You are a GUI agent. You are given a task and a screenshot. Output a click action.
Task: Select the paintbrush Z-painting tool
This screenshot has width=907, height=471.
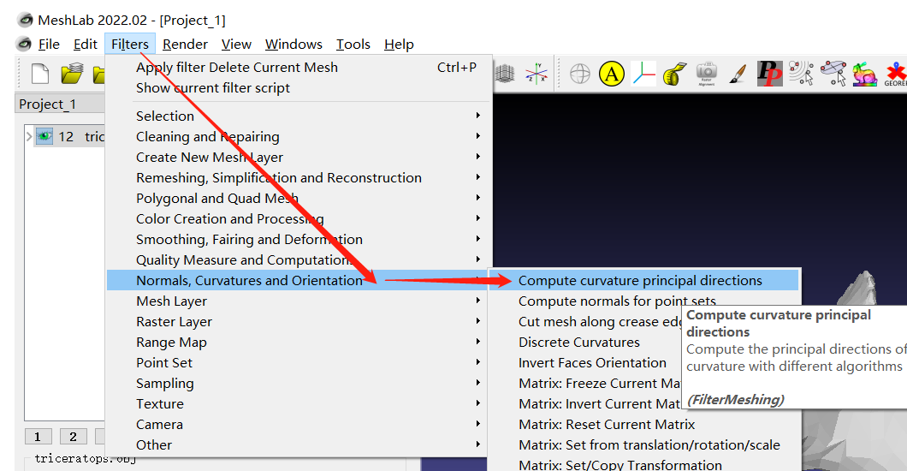[738, 74]
